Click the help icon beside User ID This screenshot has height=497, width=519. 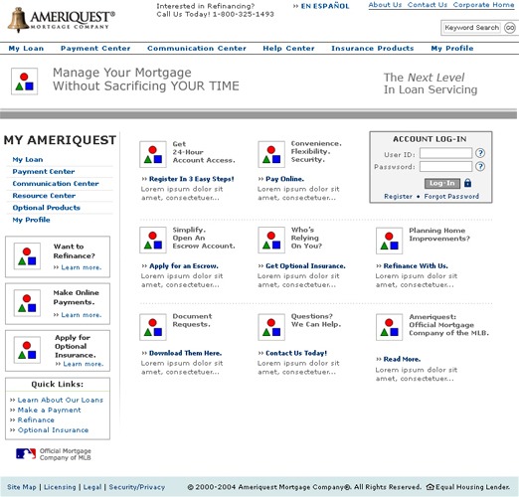click(480, 153)
